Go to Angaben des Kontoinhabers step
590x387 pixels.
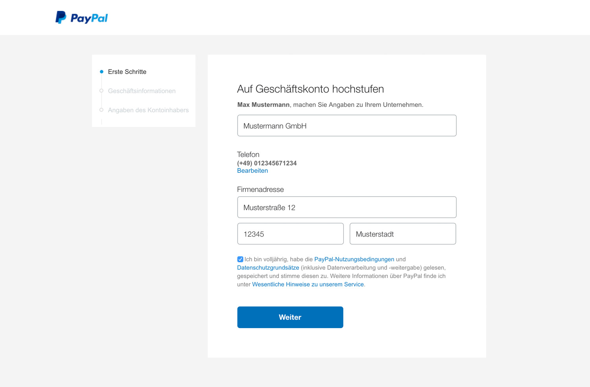[x=148, y=110]
